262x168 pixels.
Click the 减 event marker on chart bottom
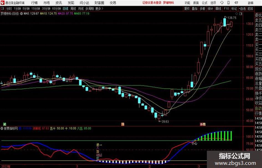tap(5, 124)
